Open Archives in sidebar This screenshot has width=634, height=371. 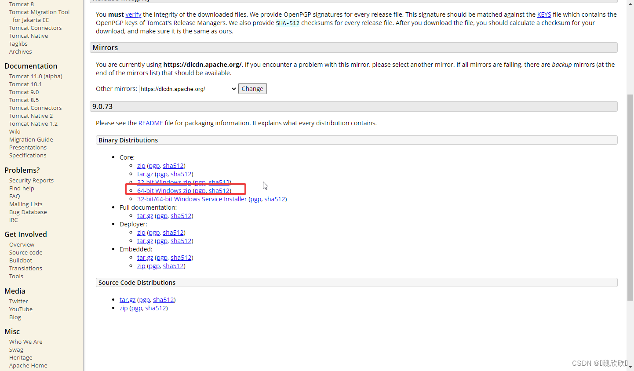[x=21, y=51]
